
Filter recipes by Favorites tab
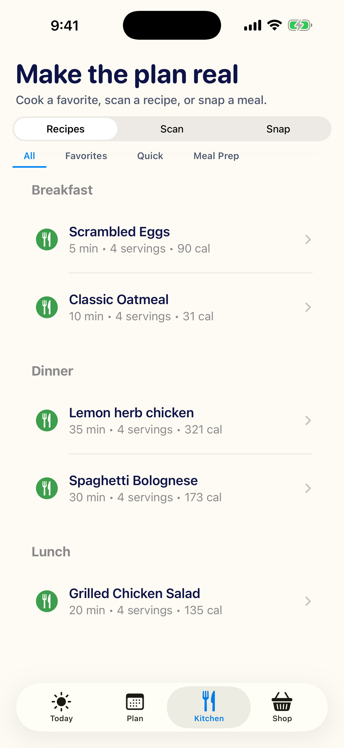pos(86,156)
